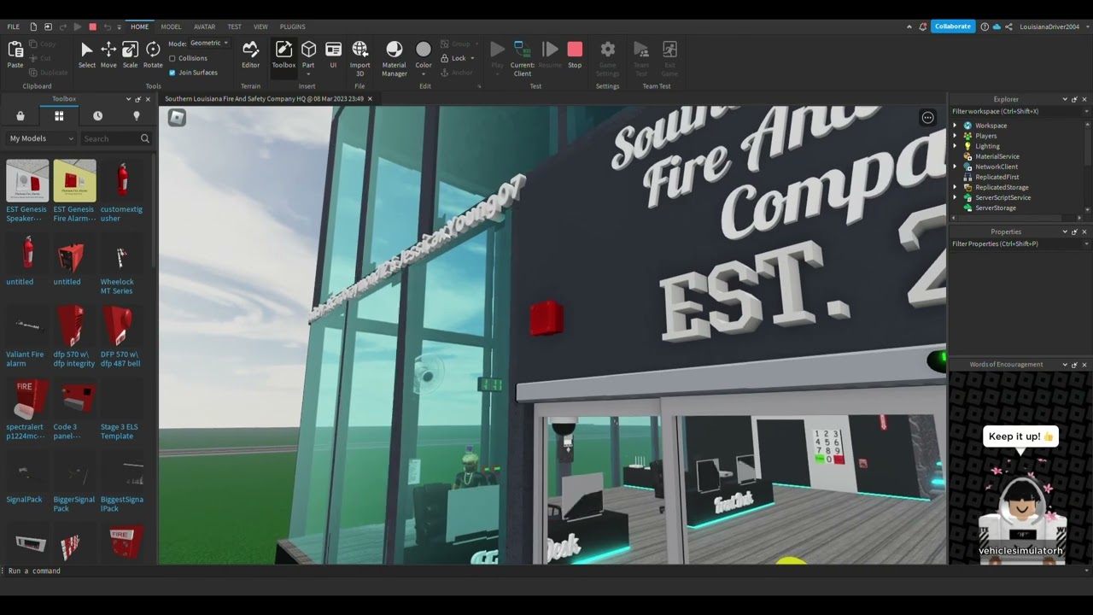
Task: Click the Roblox logo button in viewport
Action: pos(177,118)
